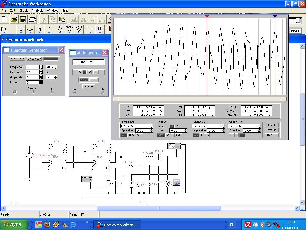Click the function generator instrument in schematic
Image resolution: width=306 pixels, height=230 pixels.
click(x=86, y=179)
